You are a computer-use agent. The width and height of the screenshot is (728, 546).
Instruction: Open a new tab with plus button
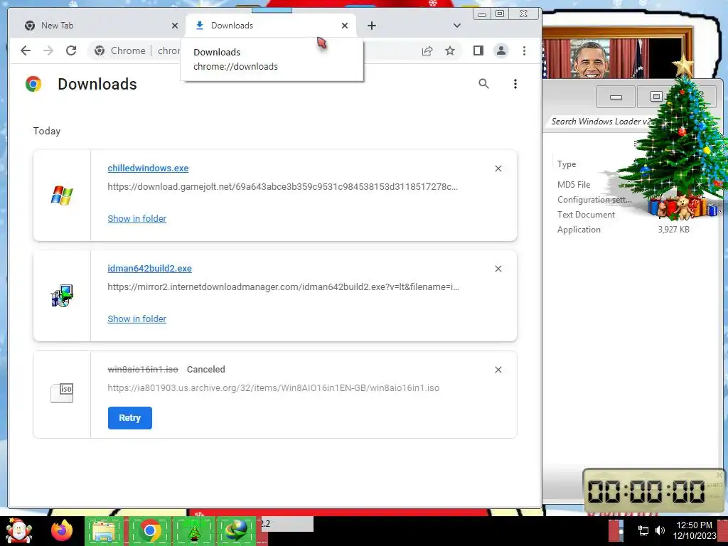pyautogui.click(x=371, y=26)
